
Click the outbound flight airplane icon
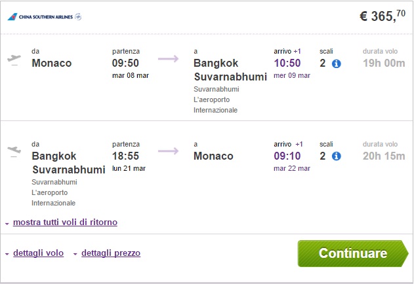coord(14,59)
